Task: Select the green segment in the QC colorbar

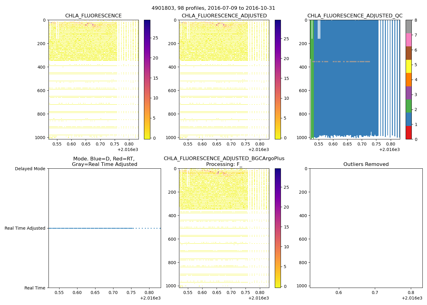Action: [408, 106]
